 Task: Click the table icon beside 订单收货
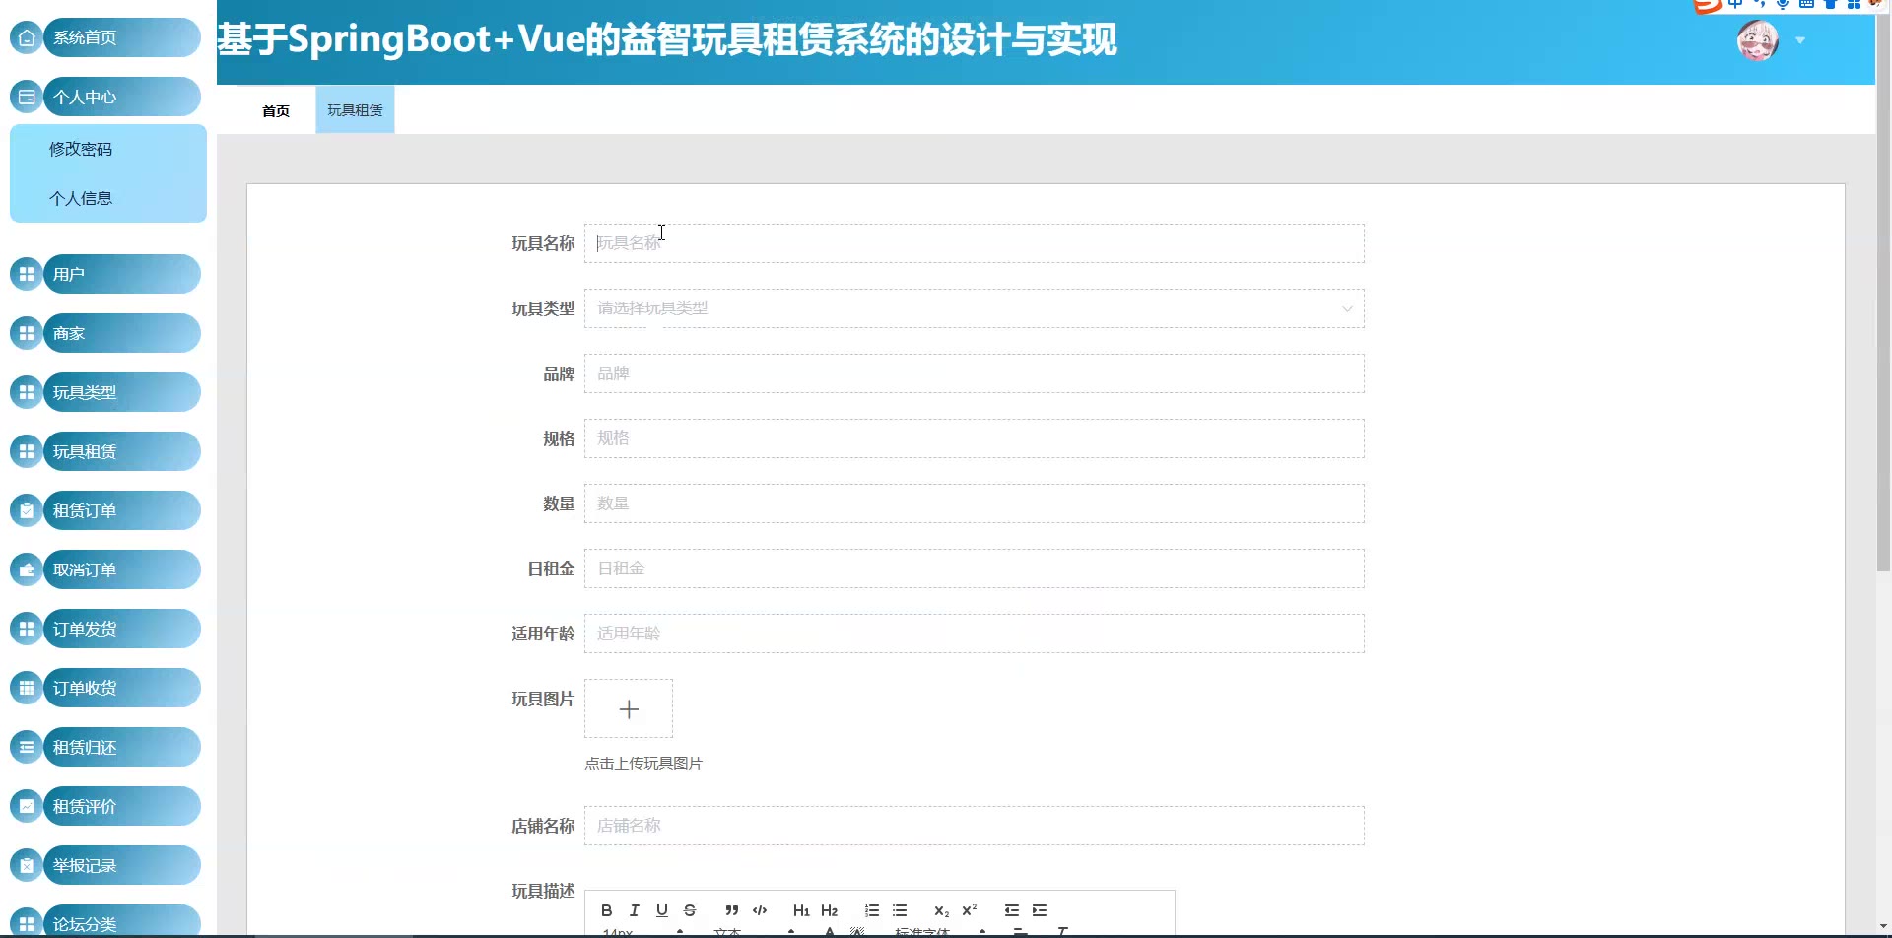pos(27,688)
